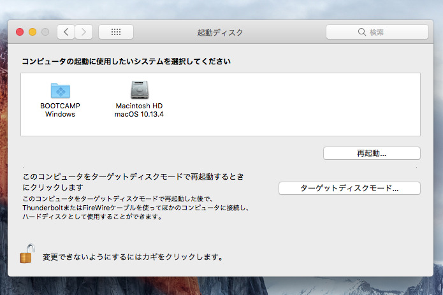Go back with the left chevron
Viewport: 443px width, 295px height.
66,32
